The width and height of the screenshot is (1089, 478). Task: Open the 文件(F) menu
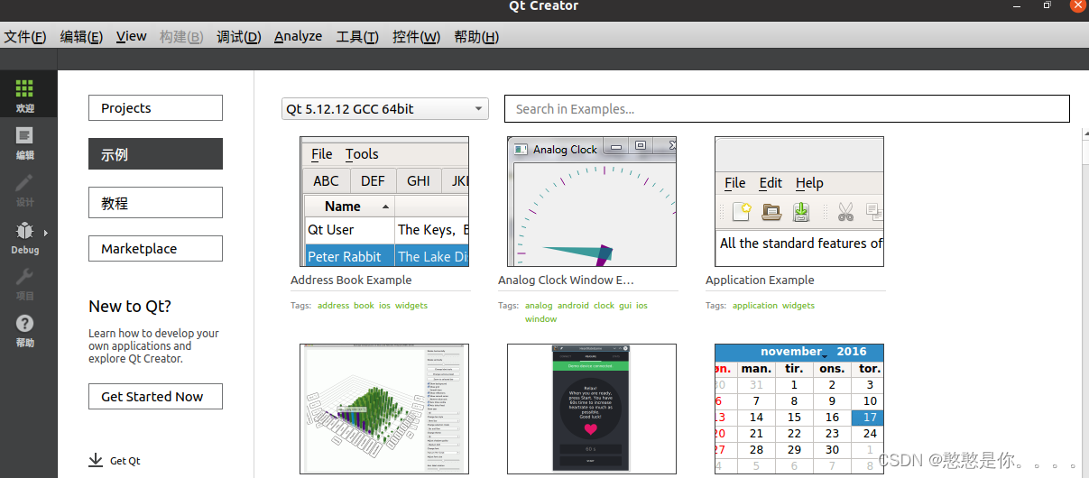click(x=25, y=37)
